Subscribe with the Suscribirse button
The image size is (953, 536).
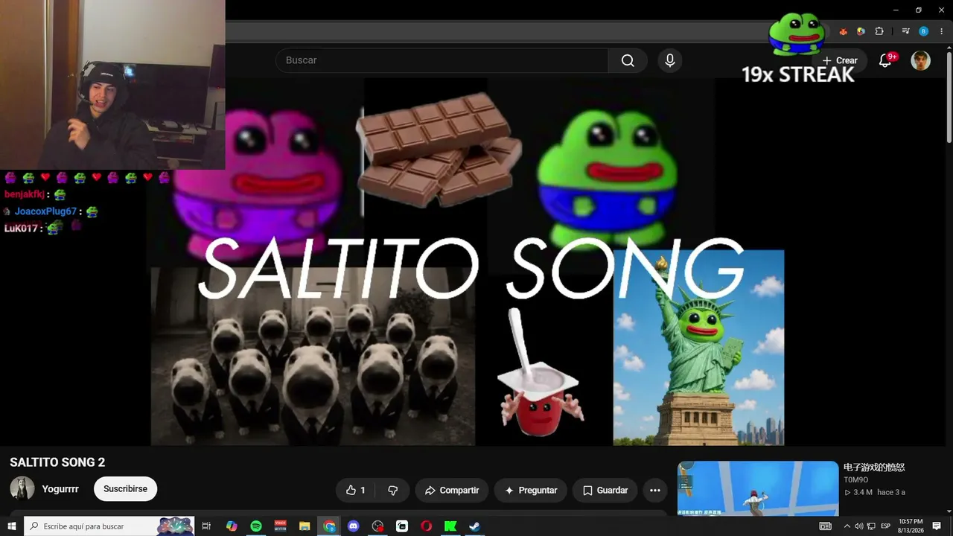[x=125, y=489]
